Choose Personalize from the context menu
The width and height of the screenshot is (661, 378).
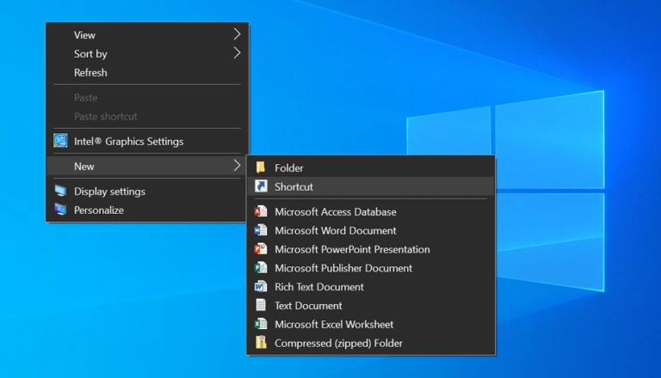(x=147, y=210)
